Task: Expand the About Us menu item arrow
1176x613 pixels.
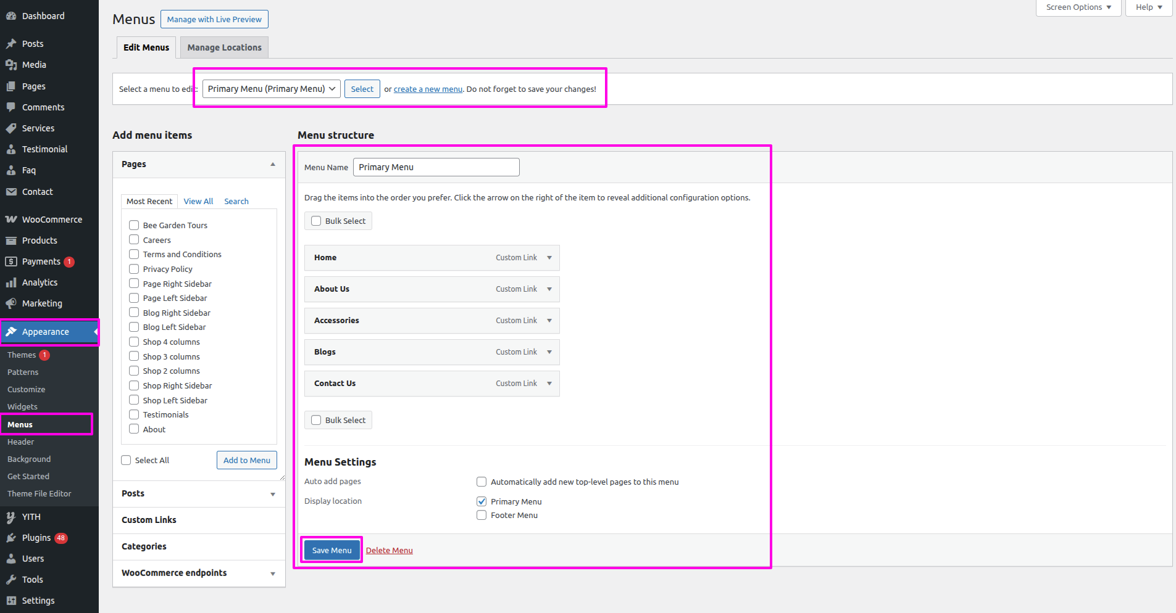Action: point(549,289)
